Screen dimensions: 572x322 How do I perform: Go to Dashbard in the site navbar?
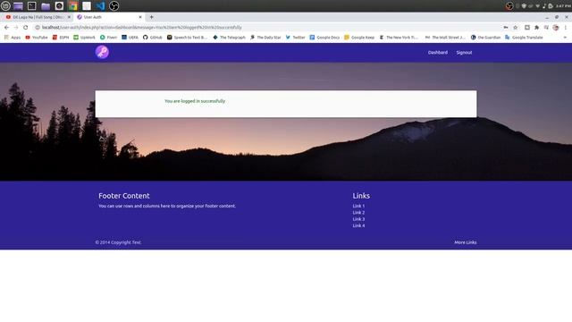point(438,53)
